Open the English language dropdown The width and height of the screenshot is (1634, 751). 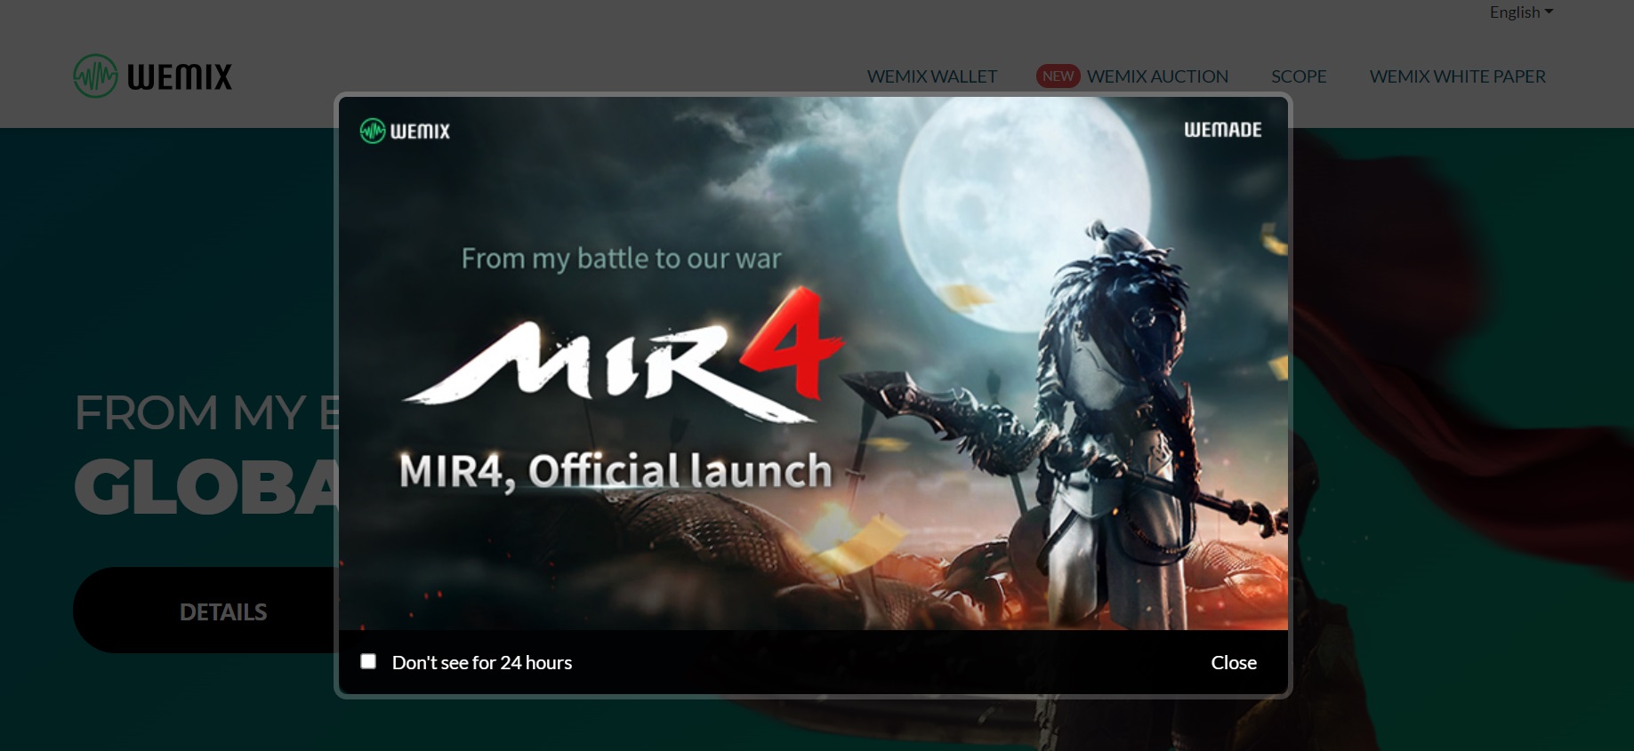pyautogui.click(x=1521, y=12)
